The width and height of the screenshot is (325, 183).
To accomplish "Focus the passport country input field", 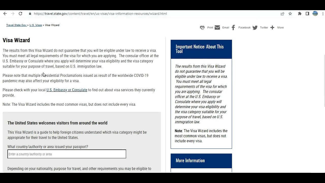I will pyautogui.click(x=67, y=154).
